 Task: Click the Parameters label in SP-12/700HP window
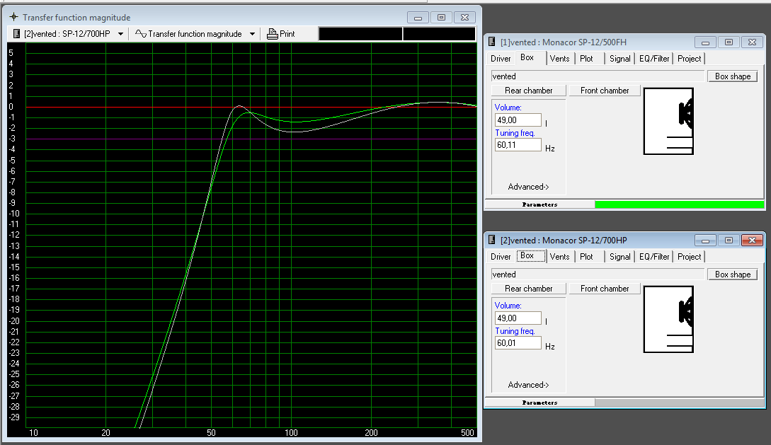coord(539,403)
